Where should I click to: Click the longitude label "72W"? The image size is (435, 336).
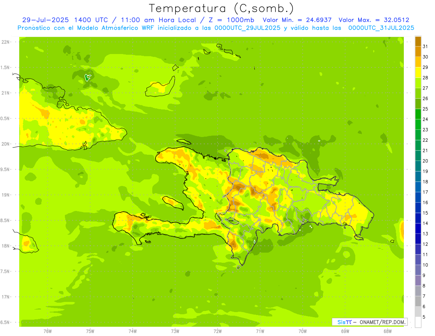tap(217, 331)
